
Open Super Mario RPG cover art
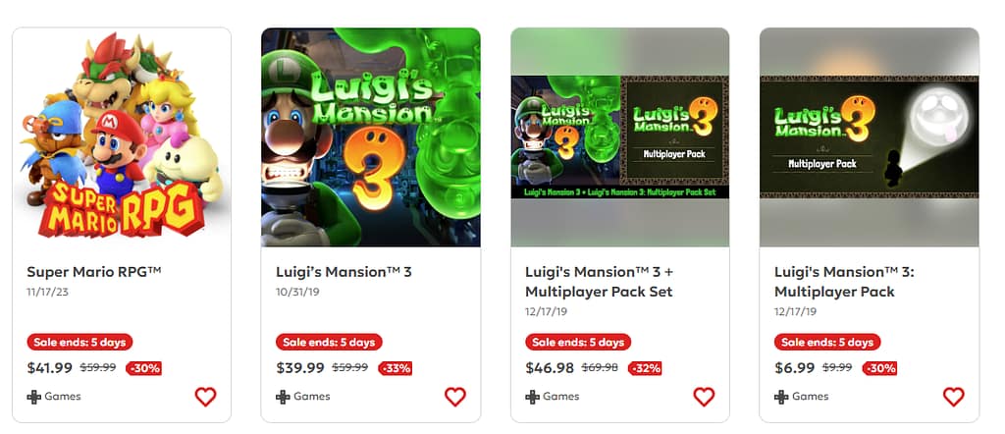pos(122,137)
